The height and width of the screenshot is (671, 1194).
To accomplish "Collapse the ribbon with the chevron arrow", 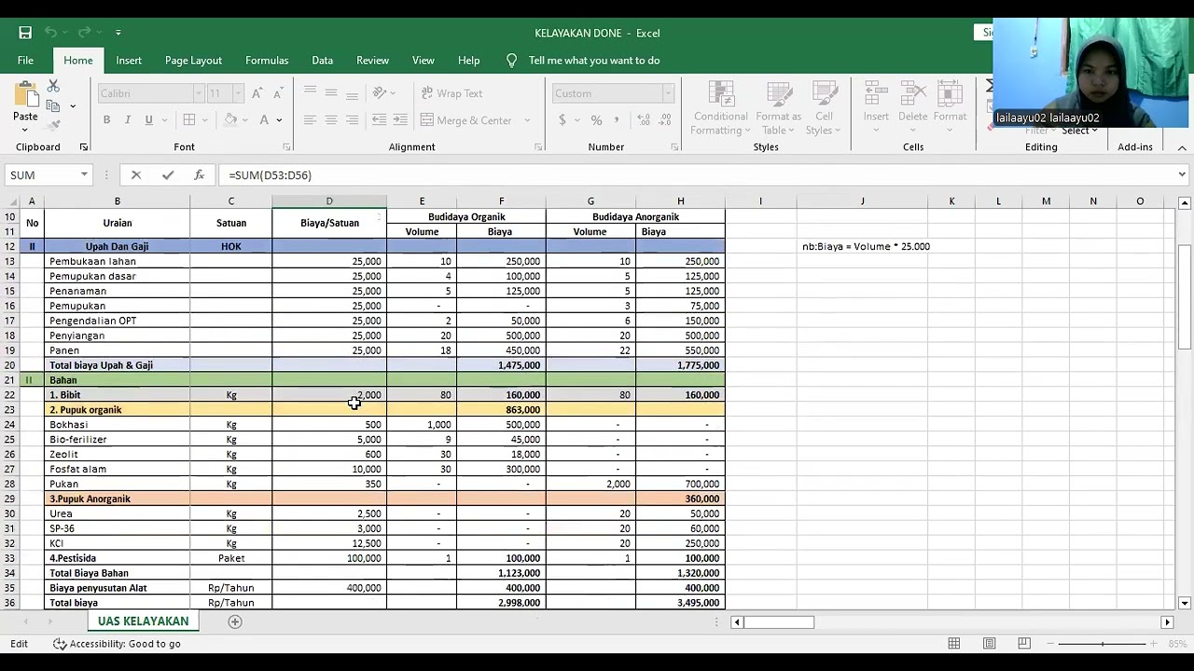I will (x=1182, y=147).
